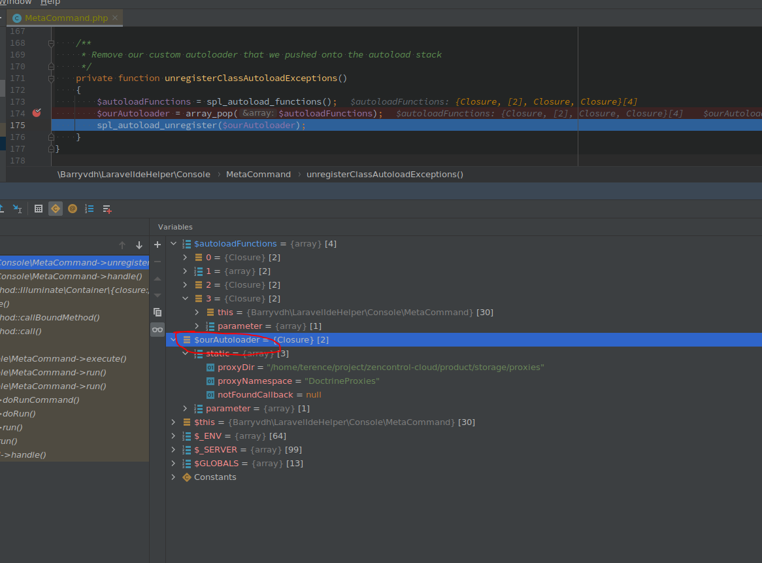Move watch down with the triangle icon

click(x=157, y=295)
